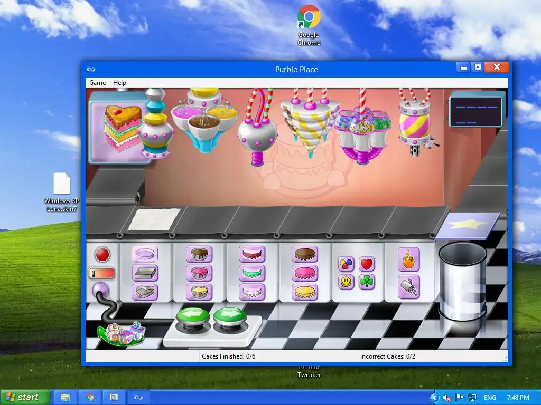Click the round red indicator button
Screen dimensions: 541x405
pos(102,255)
